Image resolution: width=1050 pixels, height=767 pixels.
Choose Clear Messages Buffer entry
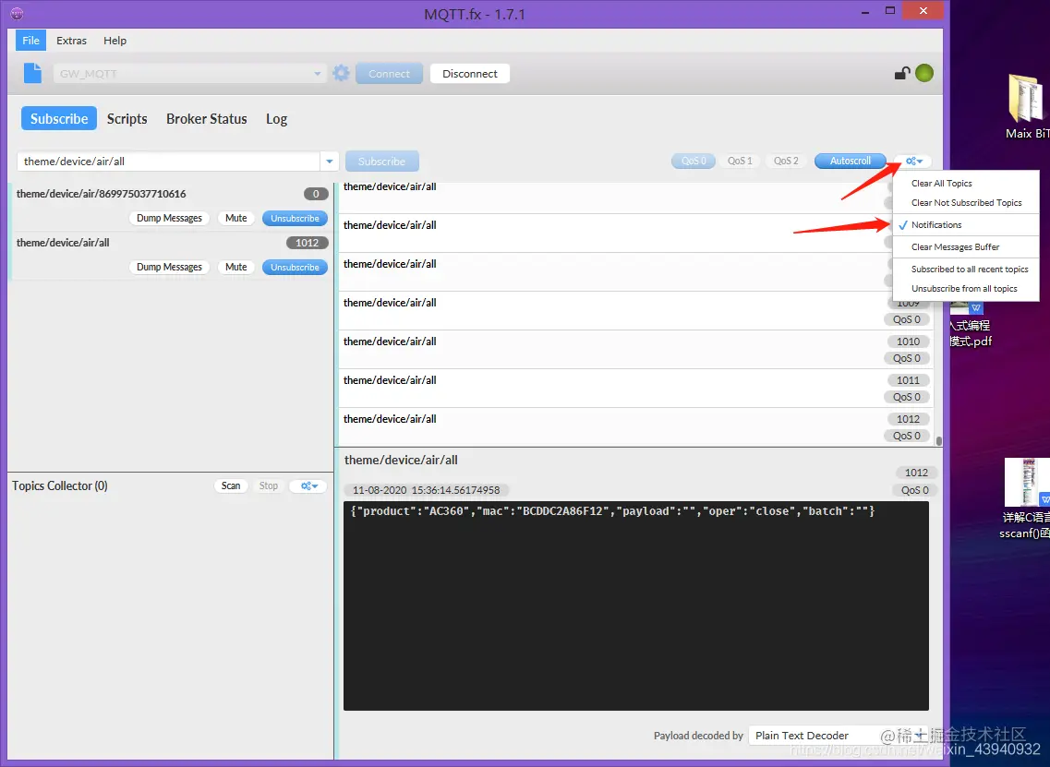(x=966, y=247)
